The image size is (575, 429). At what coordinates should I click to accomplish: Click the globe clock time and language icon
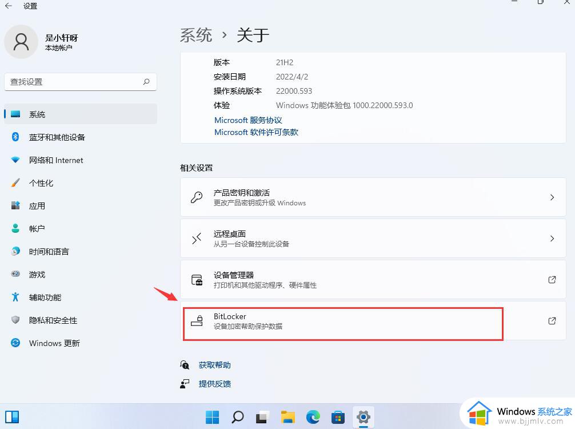tap(15, 251)
